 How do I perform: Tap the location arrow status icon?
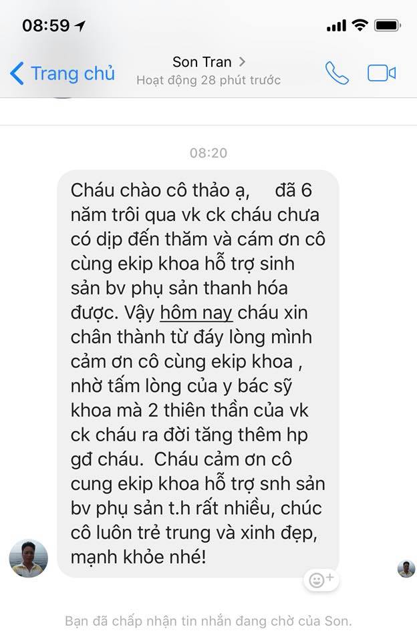80,26
